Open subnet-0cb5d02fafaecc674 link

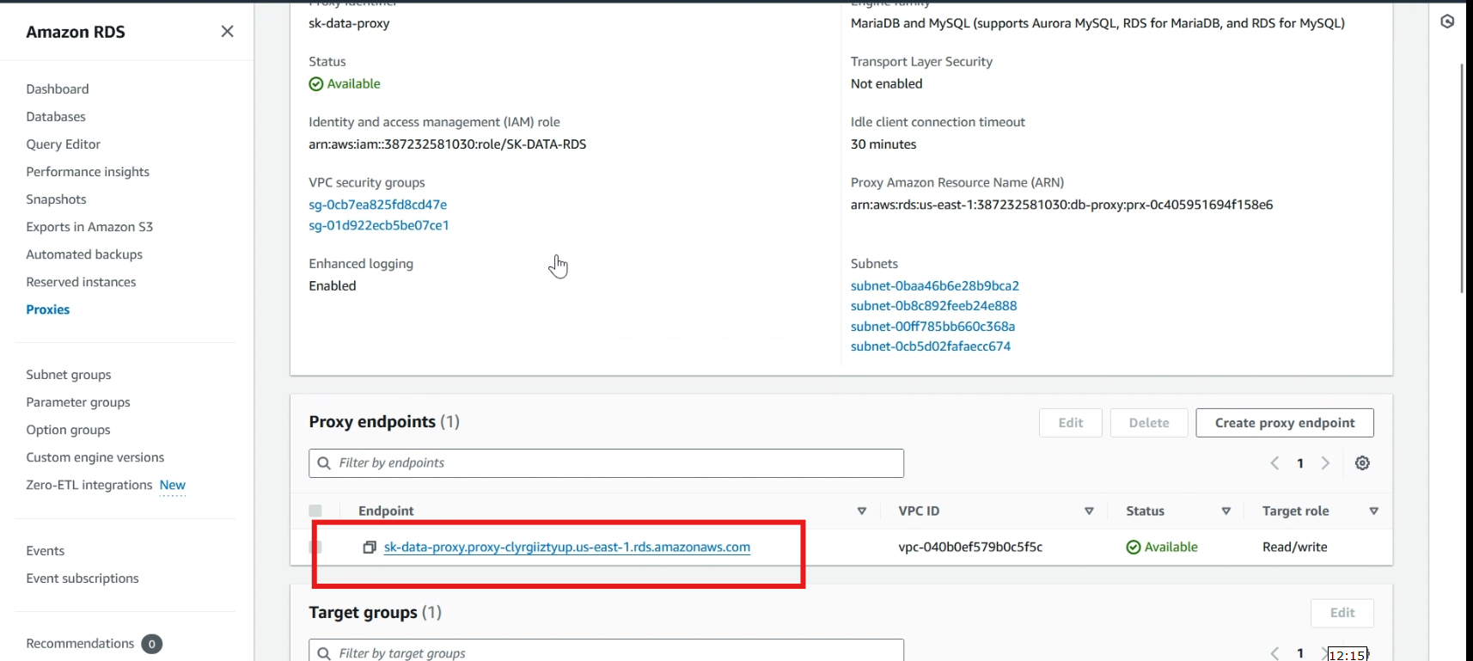[931, 346]
